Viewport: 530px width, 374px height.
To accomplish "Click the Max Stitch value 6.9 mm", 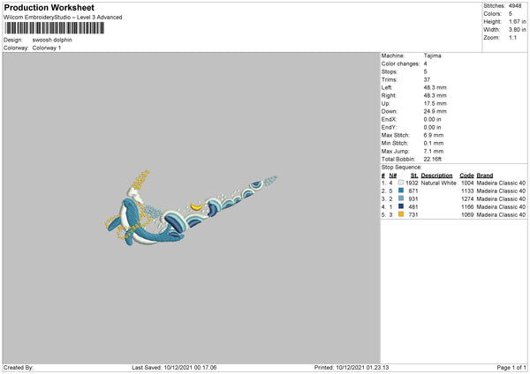I will point(434,135).
